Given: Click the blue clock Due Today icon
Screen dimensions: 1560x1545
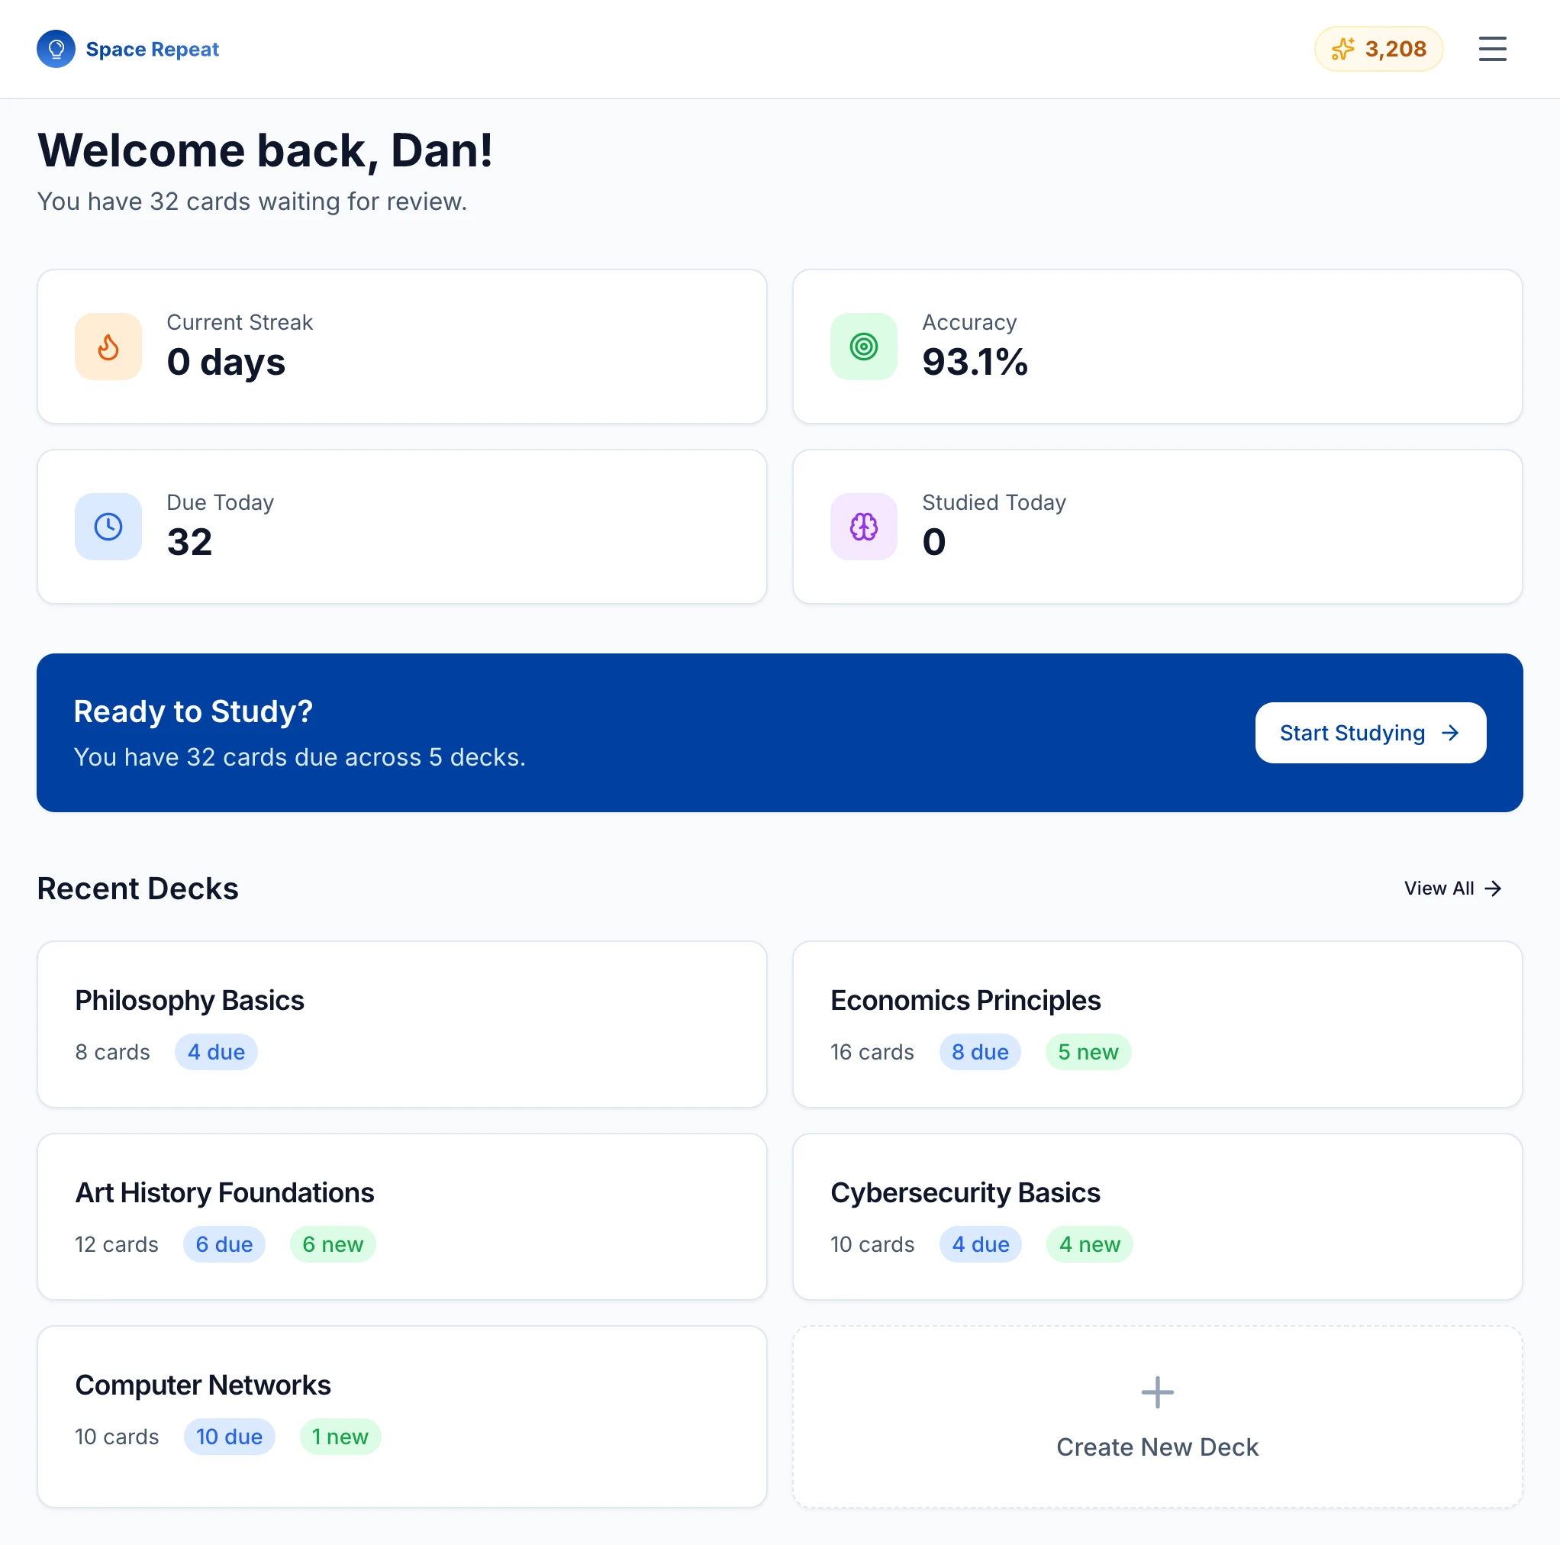Looking at the screenshot, I should tap(108, 527).
